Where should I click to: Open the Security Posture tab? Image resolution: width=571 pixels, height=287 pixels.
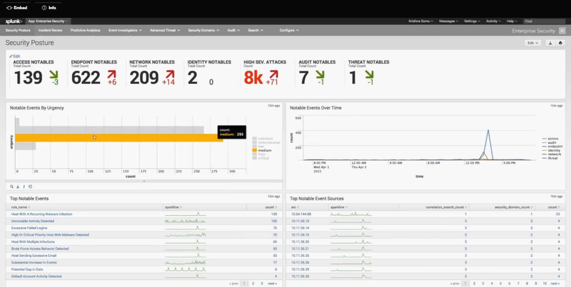(18, 30)
